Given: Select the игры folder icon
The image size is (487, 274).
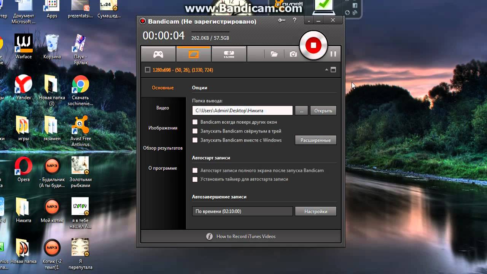Looking at the screenshot, I should [x=24, y=129].
